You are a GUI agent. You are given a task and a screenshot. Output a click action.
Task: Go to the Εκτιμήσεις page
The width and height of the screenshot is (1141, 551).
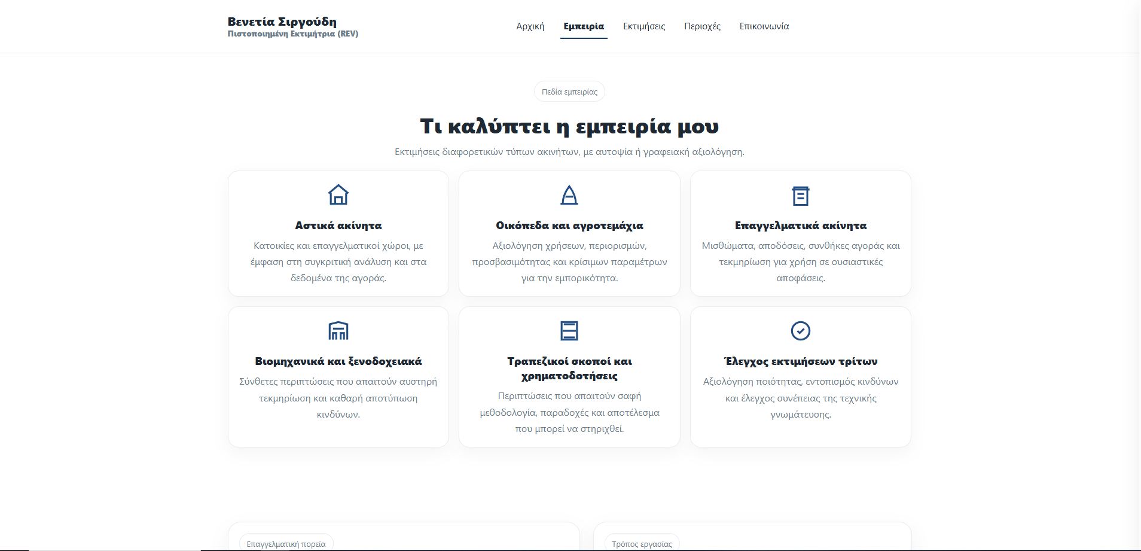coord(644,26)
